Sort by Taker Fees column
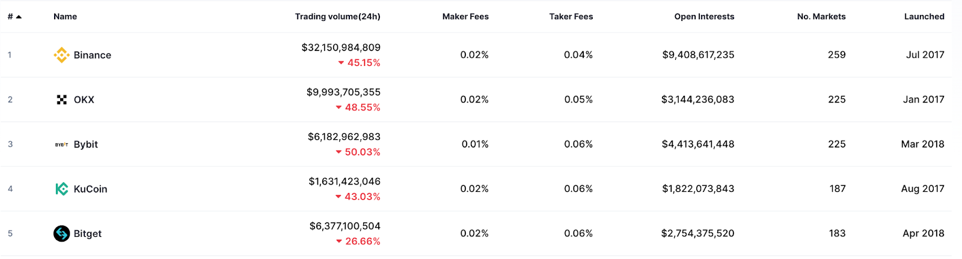 click(x=571, y=17)
